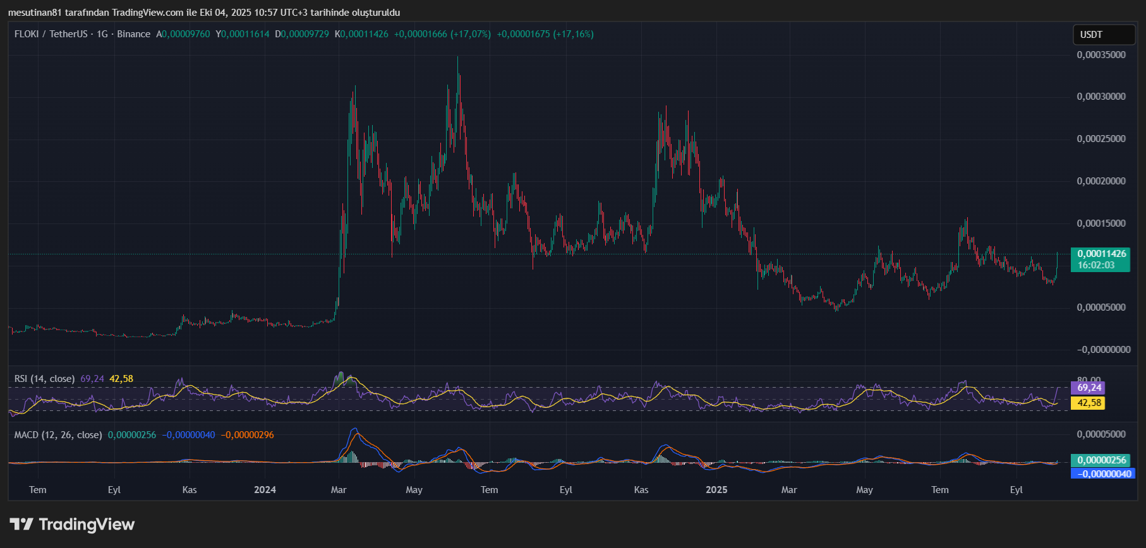Image resolution: width=1146 pixels, height=548 pixels.
Task: Click the TradingView logo at bottom
Action: (72, 525)
